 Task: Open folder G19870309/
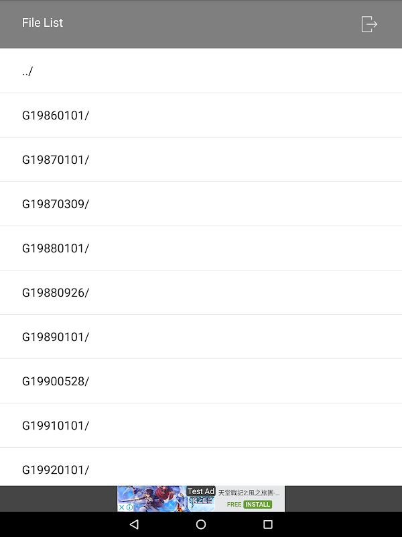[x=201, y=204]
